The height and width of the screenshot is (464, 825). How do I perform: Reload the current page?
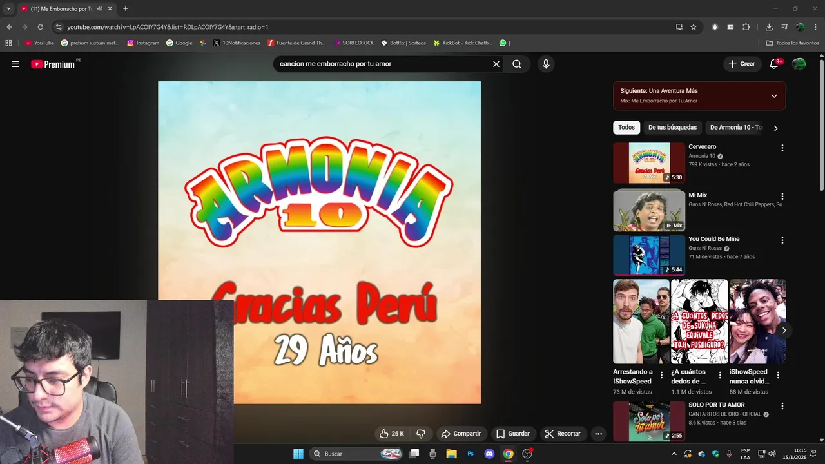(40, 27)
